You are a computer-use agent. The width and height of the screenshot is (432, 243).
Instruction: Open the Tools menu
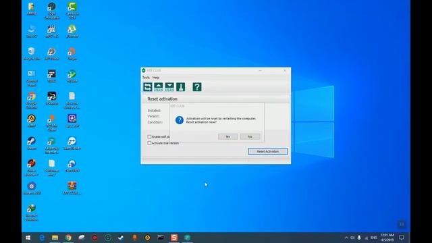146,78
